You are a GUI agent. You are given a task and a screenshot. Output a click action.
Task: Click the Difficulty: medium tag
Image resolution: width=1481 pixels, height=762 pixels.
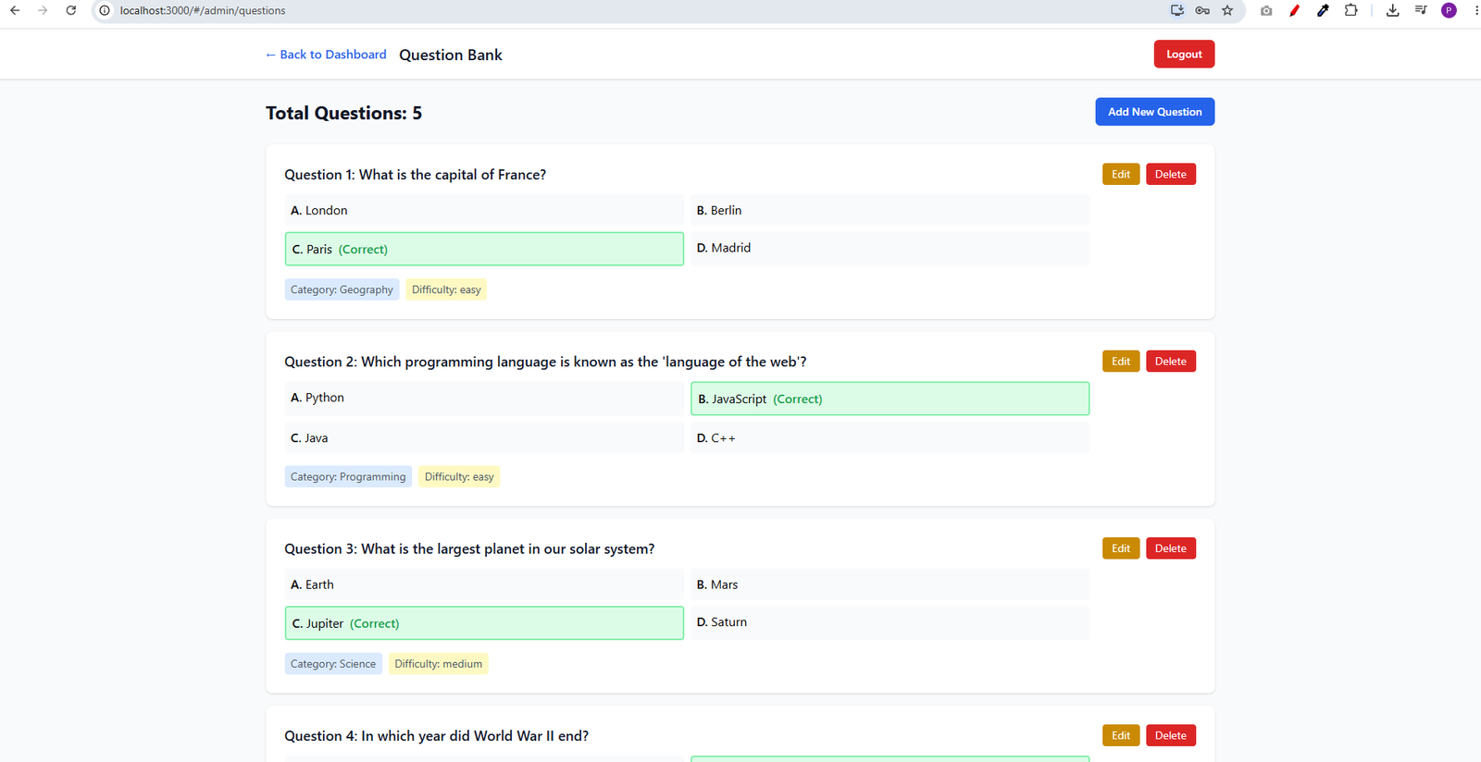tap(438, 663)
